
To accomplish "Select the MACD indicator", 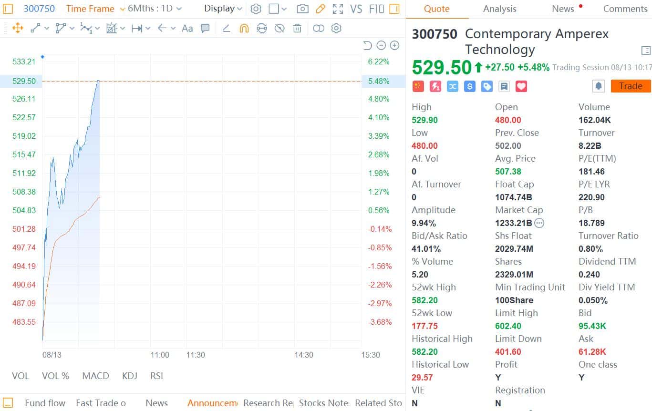I will pos(95,376).
